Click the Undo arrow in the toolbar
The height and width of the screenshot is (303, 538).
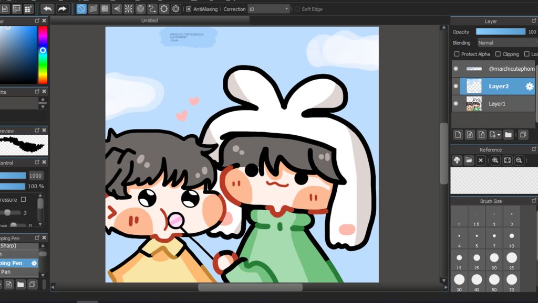47,9
